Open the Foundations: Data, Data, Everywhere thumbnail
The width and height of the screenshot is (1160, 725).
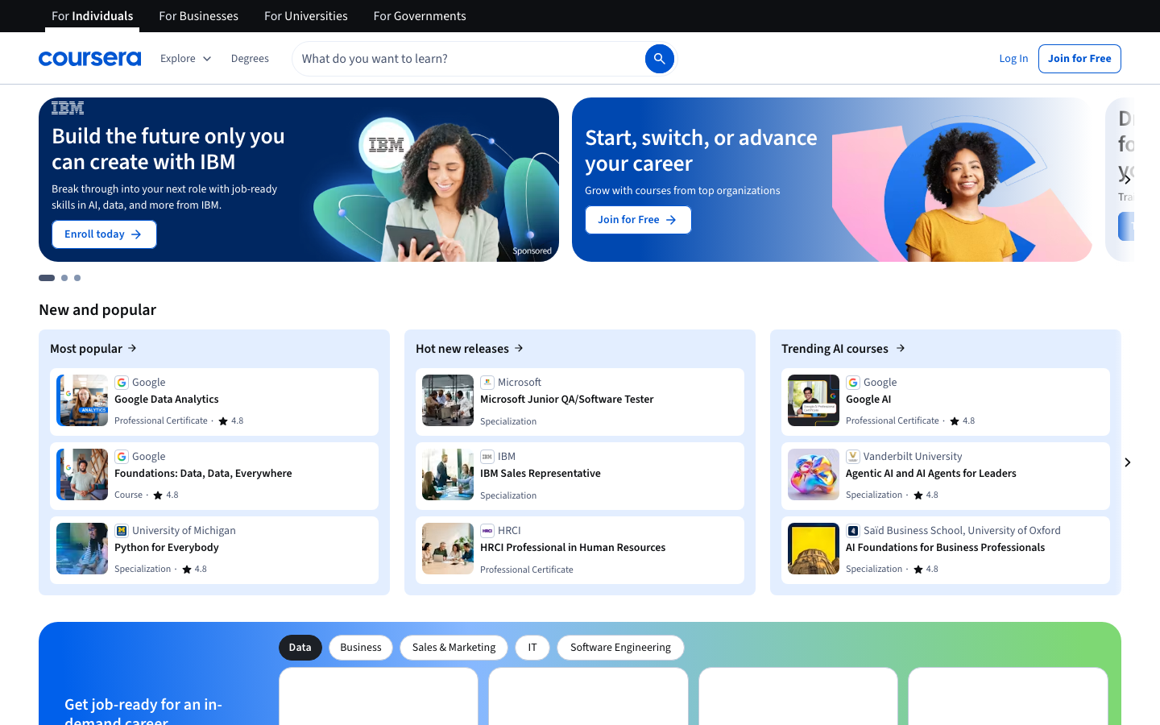[82, 474]
